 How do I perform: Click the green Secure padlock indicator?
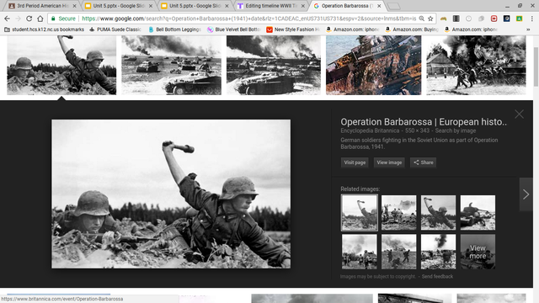point(63,19)
